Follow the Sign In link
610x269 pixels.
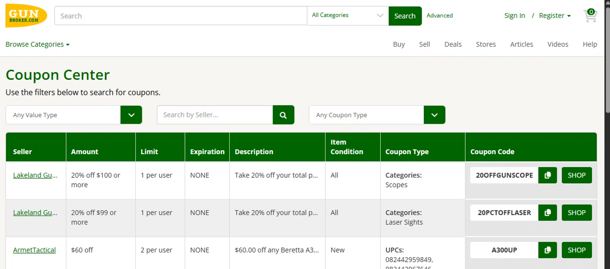(514, 16)
